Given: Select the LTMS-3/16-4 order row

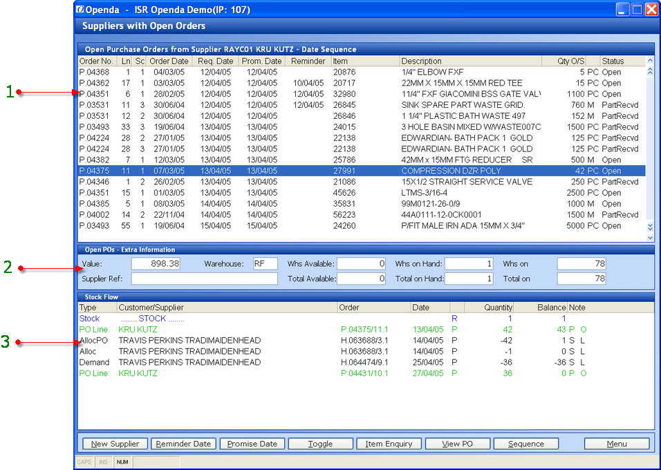Looking at the screenshot, I should (x=362, y=193).
